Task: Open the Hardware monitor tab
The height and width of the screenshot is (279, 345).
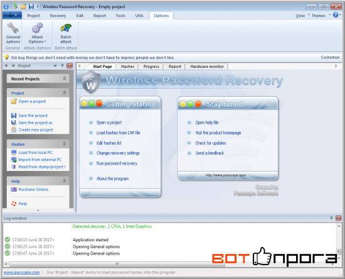Action: tap(207, 67)
